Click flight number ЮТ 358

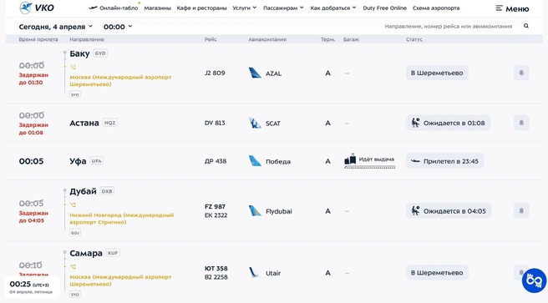(x=216, y=269)
